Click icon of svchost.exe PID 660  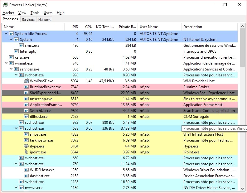[x=21, y=158]
